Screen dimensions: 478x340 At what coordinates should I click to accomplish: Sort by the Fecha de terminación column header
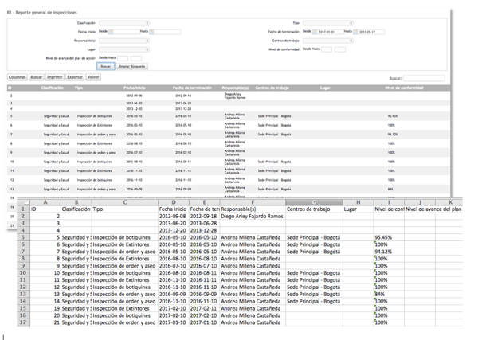[190, 88]
